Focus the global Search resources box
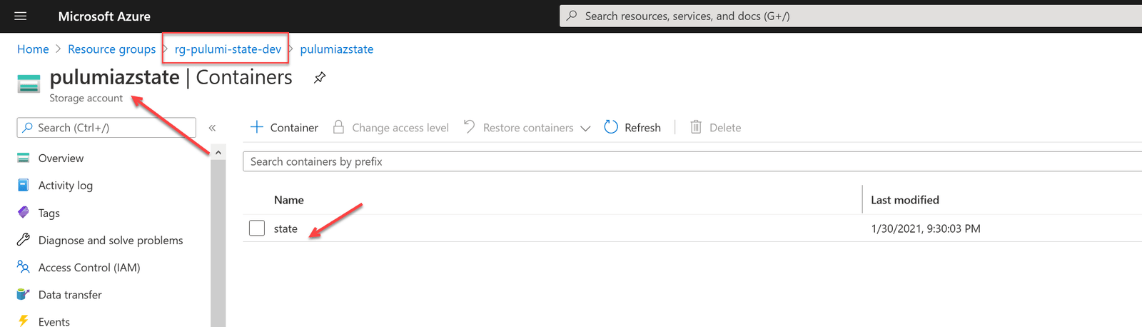 click(x=851, y=16)
